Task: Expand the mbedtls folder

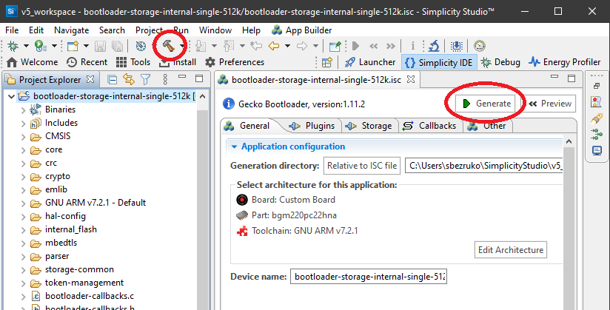Action: pyautogui.click(x=24, y=243)
